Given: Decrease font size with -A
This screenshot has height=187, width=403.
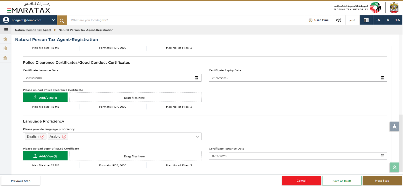Looking at the screenshot, I should pos(378,20).
